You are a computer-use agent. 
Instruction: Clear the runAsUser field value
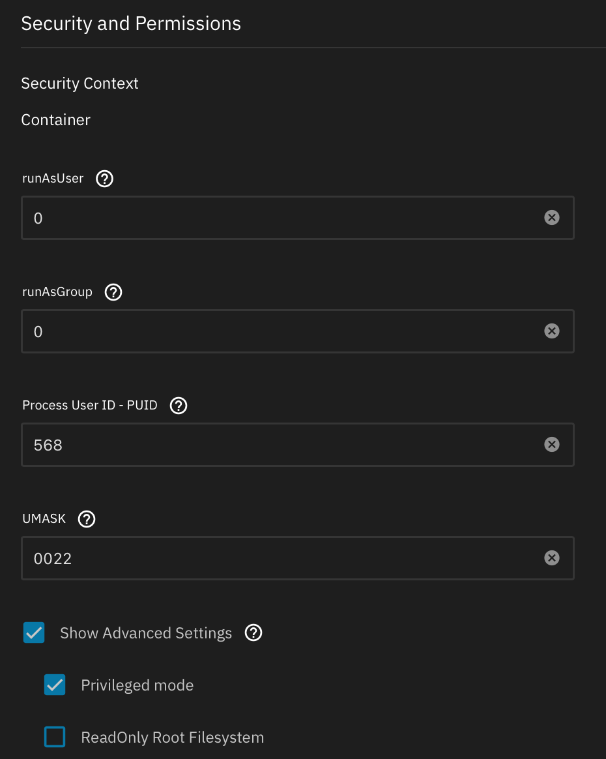click(552, 218)
